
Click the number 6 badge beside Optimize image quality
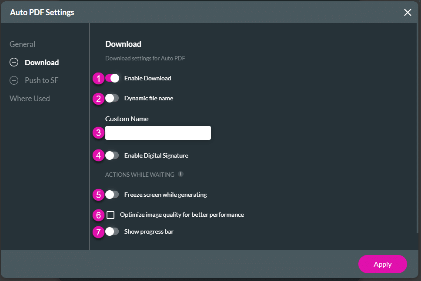pos(98,215)
